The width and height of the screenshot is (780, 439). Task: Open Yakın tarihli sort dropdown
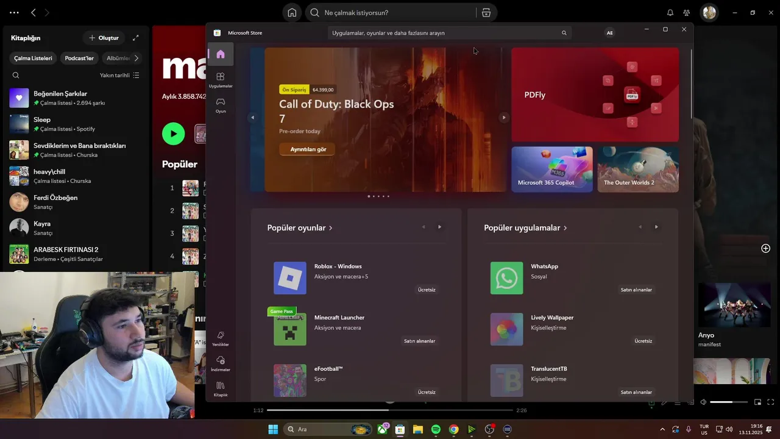pyautogui.click(x=119, y=76)
